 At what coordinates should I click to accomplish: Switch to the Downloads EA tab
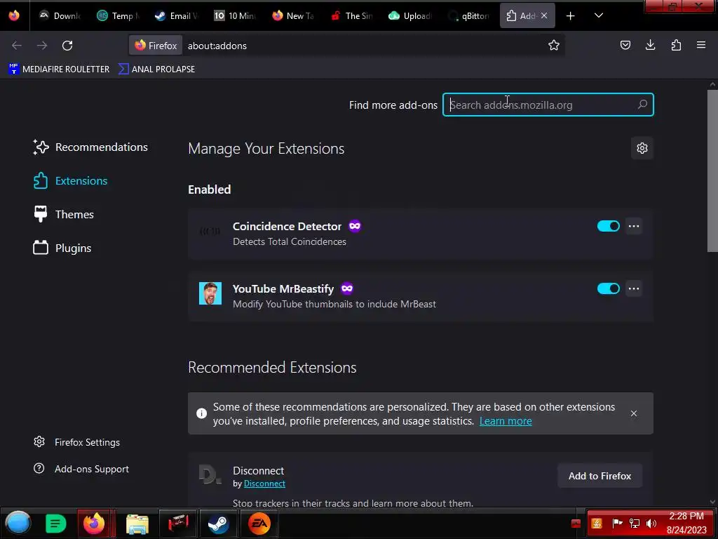click(60, 15)
